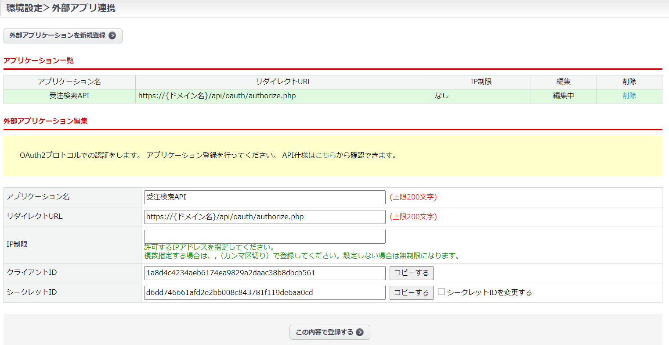Enable the シークレットIDを変更する checkbox
Screen dimensions: 669x345
coord(441,292)
